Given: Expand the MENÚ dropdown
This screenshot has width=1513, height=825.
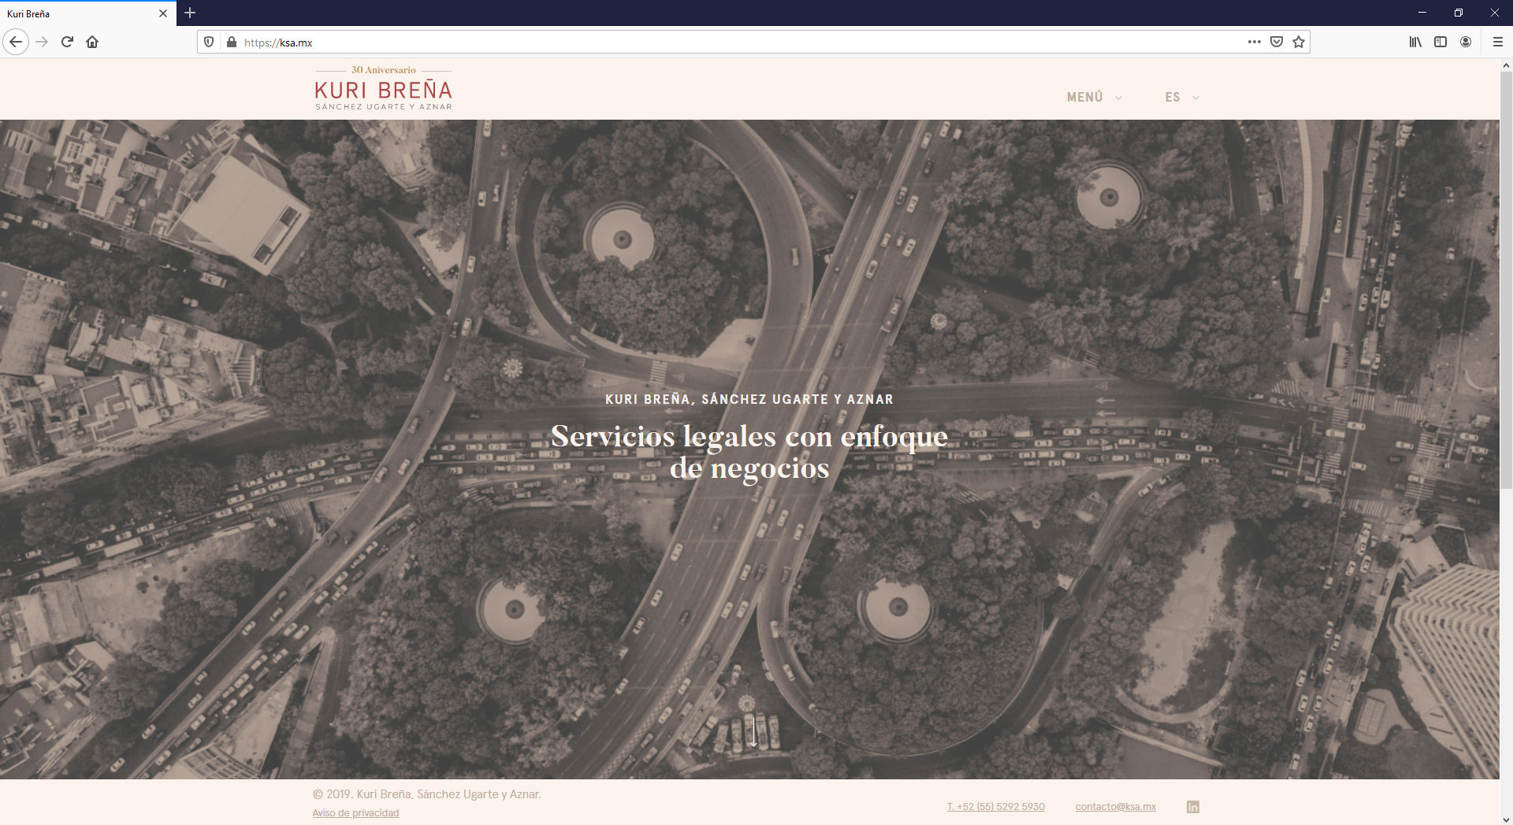Looking at the screenshot, I should tap(1094, 98).
